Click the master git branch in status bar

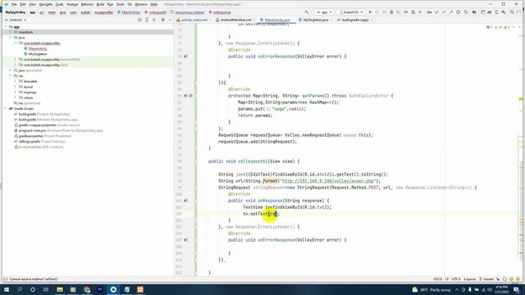[x=486, y=279]
